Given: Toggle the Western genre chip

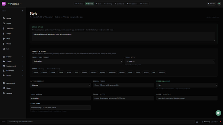Looking at the screenshot, I should click(x=122, y=73).
